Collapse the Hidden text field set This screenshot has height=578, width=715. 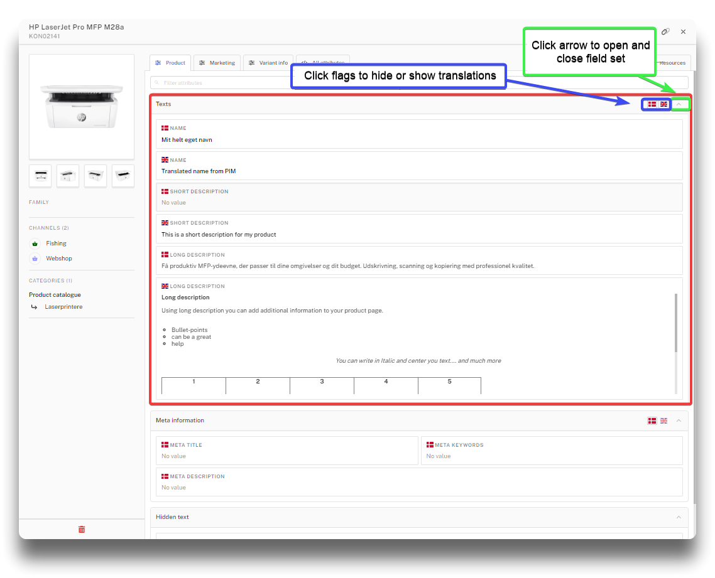(x=679, y=517)
